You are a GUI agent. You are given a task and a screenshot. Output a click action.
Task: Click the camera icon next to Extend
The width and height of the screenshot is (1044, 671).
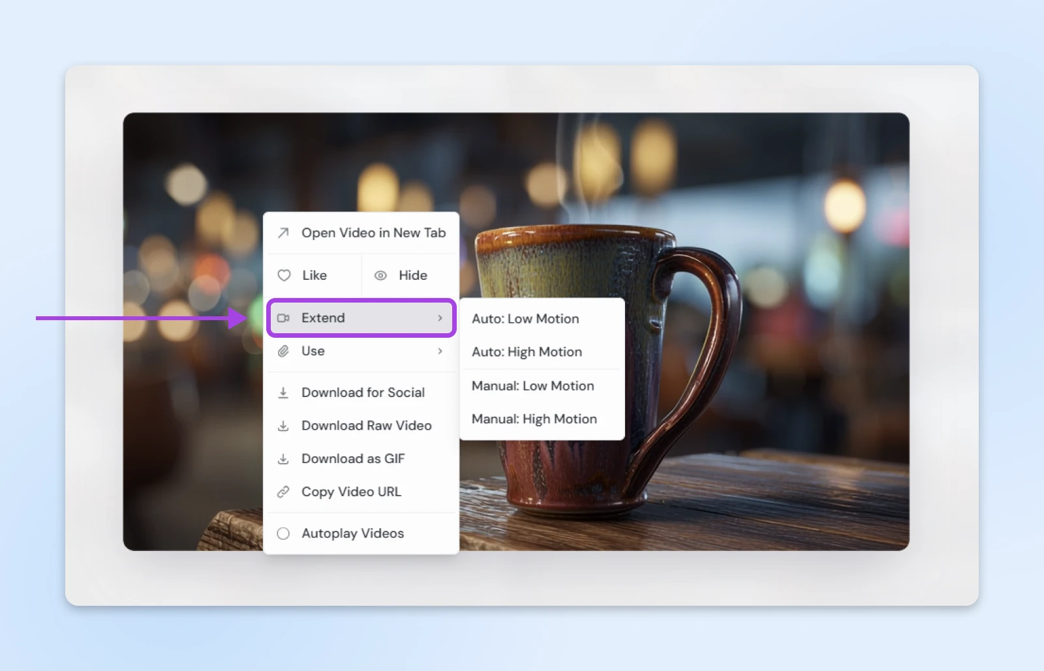[x=283, y=318]
